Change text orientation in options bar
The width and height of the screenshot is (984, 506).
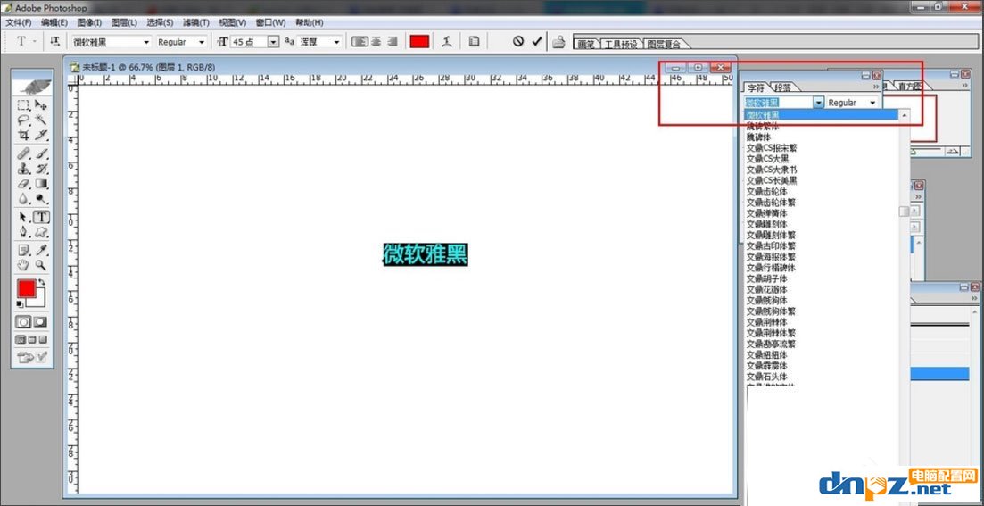coord(55,41)
